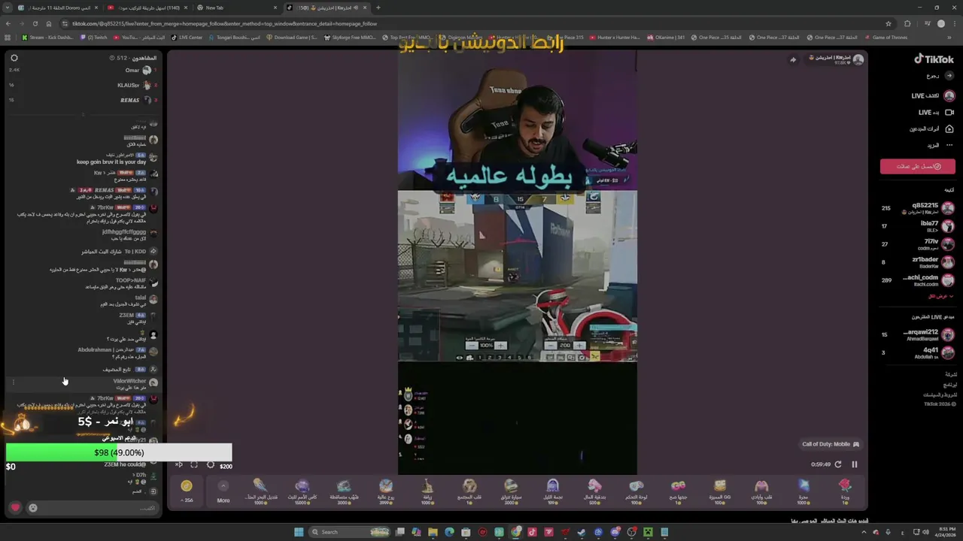Open Minecraft icon in Windows taskbar
Screen dimensions: 963x541
click(649, 532)
